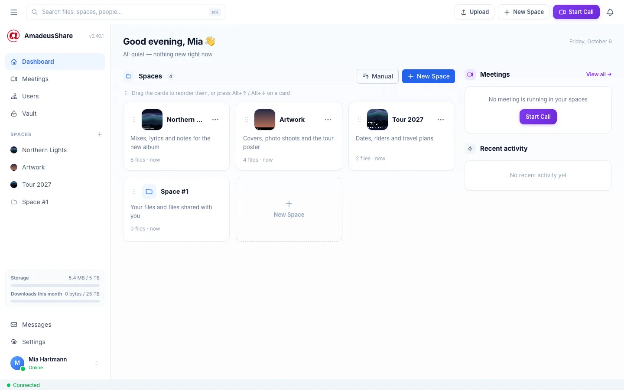Click the drag handle on the Tour 2027 card
Viewport: 624px width, 390px height.
point(359,120)
